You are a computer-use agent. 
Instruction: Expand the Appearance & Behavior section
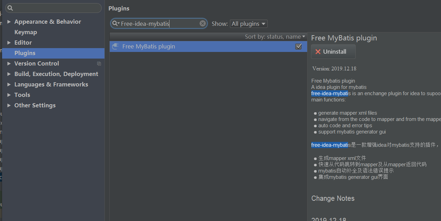click(9, 22)
